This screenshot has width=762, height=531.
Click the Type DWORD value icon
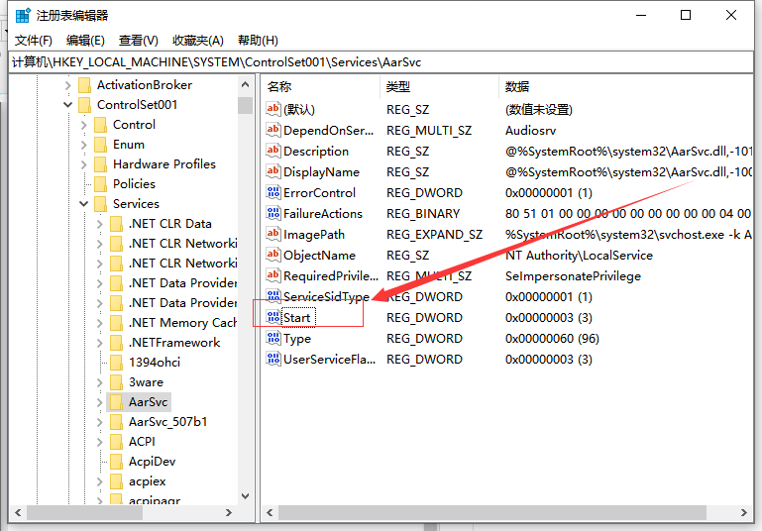(x=273, y=338)
